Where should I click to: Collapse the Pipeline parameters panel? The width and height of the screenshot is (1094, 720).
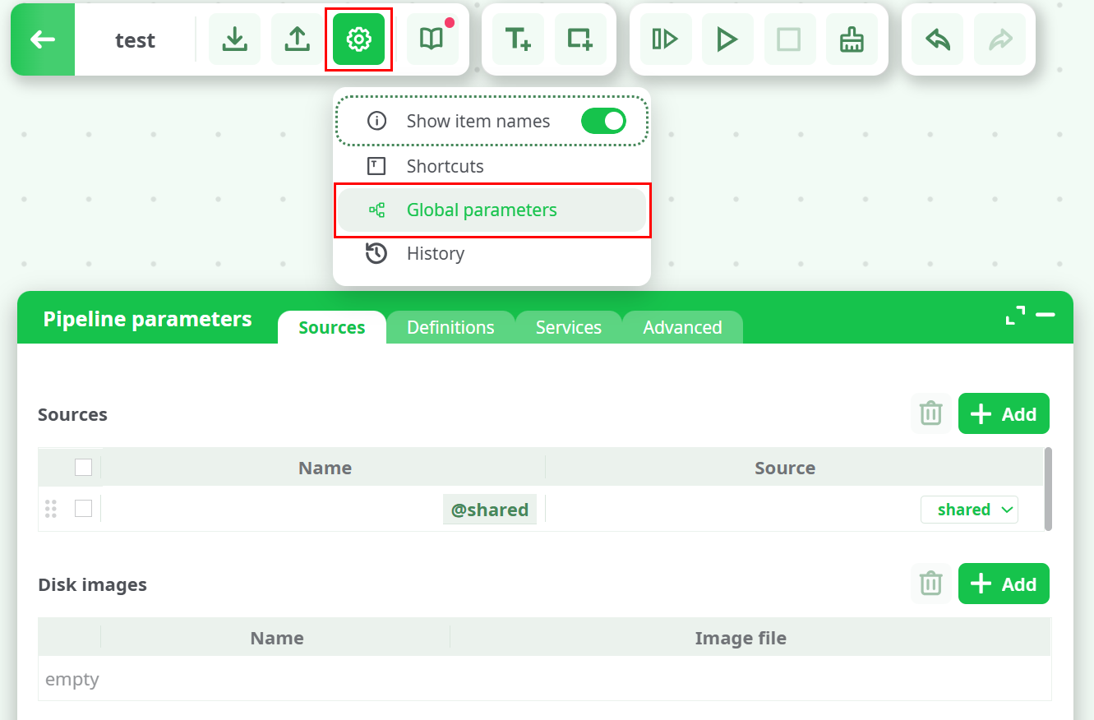click(x=1045, y=315)
